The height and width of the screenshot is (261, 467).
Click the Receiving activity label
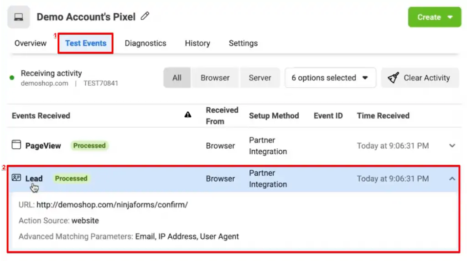[51, 73]
